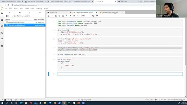The image size is (187, 105).
Task: Create a new folder in the file browser
Action: click(x=20, y=12)
